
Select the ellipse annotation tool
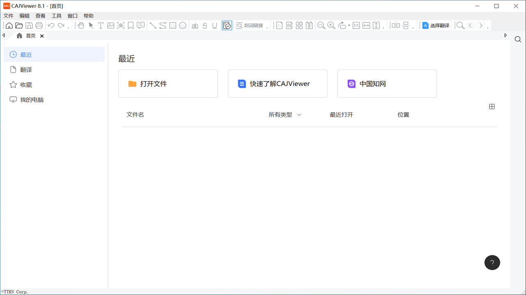[x=182, y=25]
